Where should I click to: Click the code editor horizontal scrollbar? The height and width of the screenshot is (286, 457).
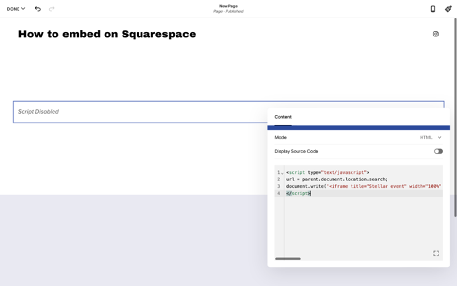(x=288, y=259)
